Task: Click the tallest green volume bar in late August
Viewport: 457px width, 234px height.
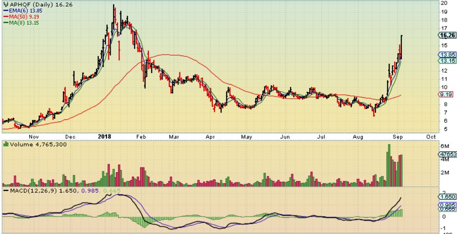Action: [x=389, y=165]
